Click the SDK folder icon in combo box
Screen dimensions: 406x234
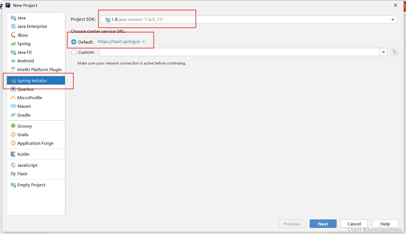pos(108,20)
